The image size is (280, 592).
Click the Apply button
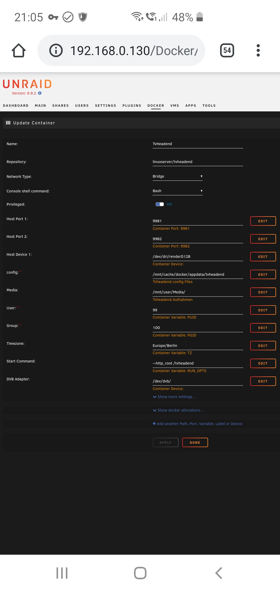coord(165,442)
